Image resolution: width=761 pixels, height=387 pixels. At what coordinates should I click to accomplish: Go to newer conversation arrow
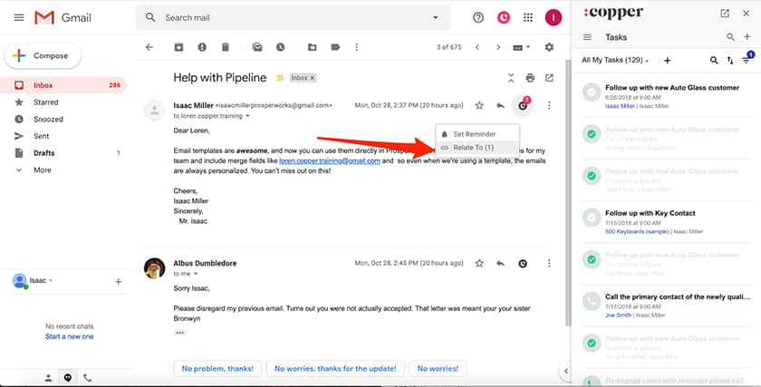pyautogui.click(x=477, y=47)
